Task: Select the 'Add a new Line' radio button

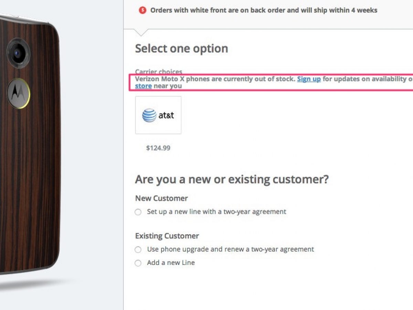Action: point(138,263)
